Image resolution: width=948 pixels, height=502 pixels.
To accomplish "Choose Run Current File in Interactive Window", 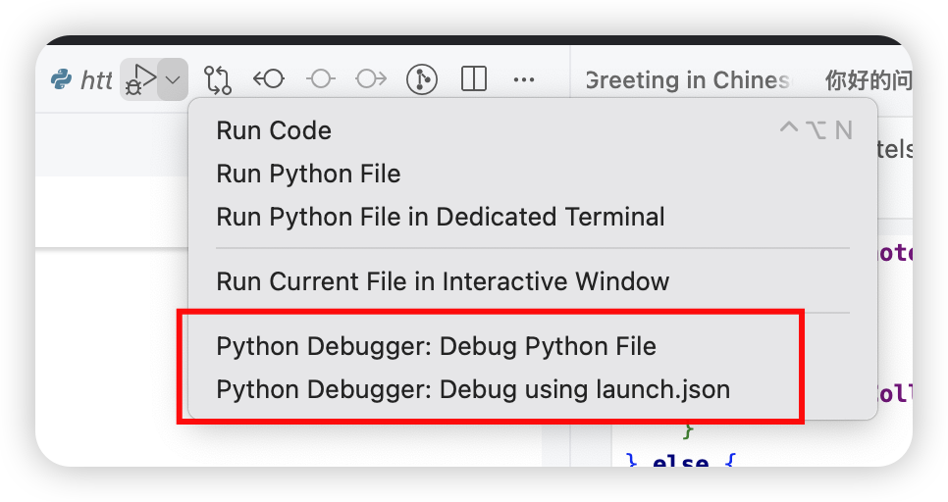I will [442, 281].
